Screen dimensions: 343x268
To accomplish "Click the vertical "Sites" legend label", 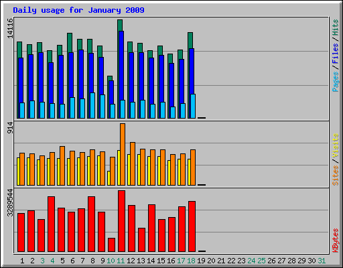I will 336,176.
